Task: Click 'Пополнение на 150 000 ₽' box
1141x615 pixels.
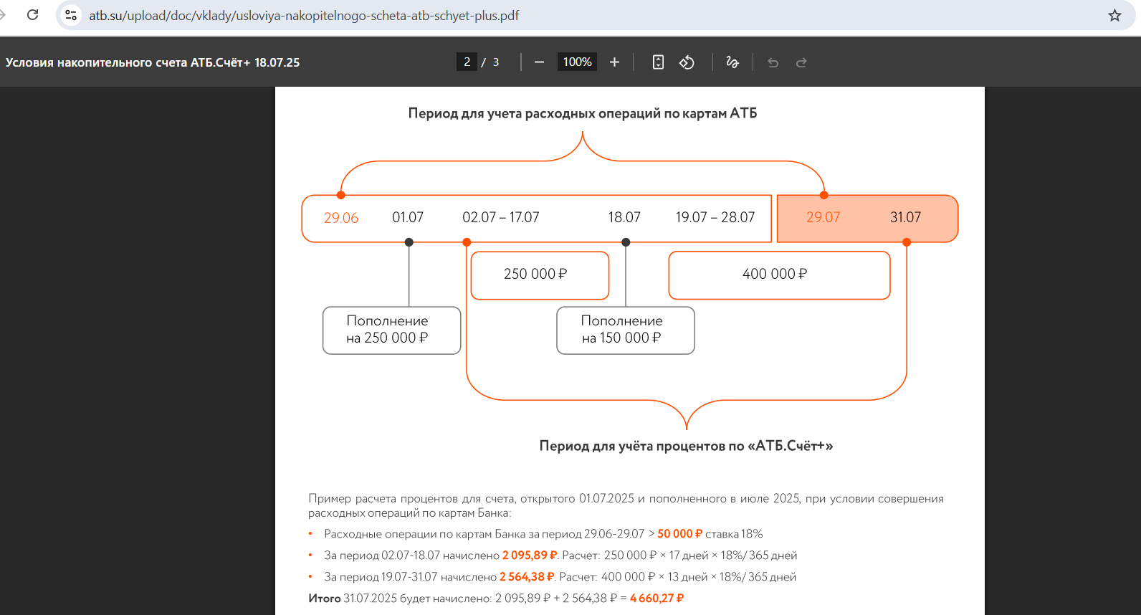Action: pos(626,330)
